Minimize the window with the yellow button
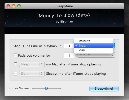This screenshot has height=100, width=129. [14, 6]
